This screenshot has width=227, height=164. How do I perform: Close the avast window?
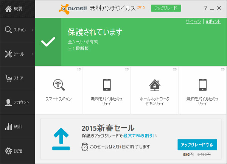click(219, 8)
